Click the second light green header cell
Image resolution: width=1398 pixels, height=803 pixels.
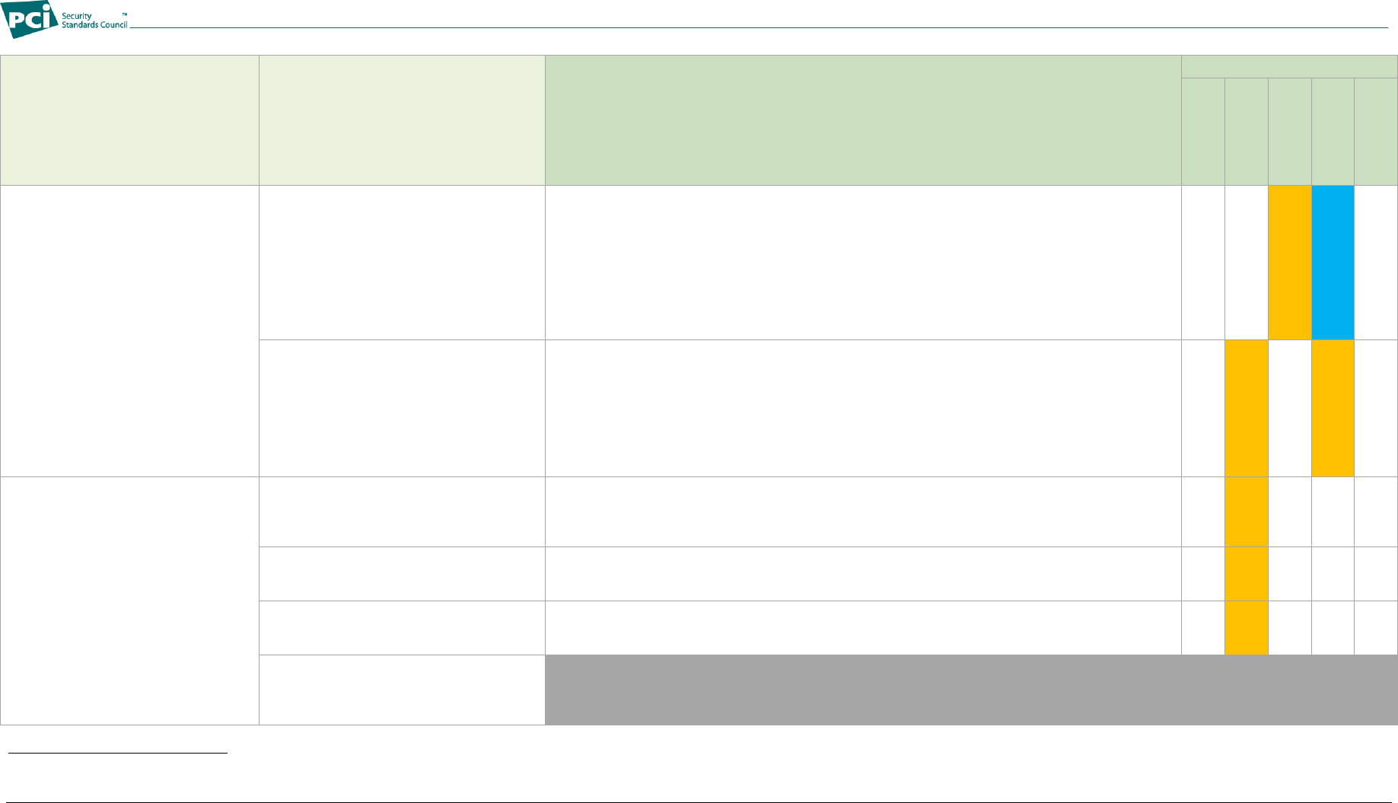(402, 120)
